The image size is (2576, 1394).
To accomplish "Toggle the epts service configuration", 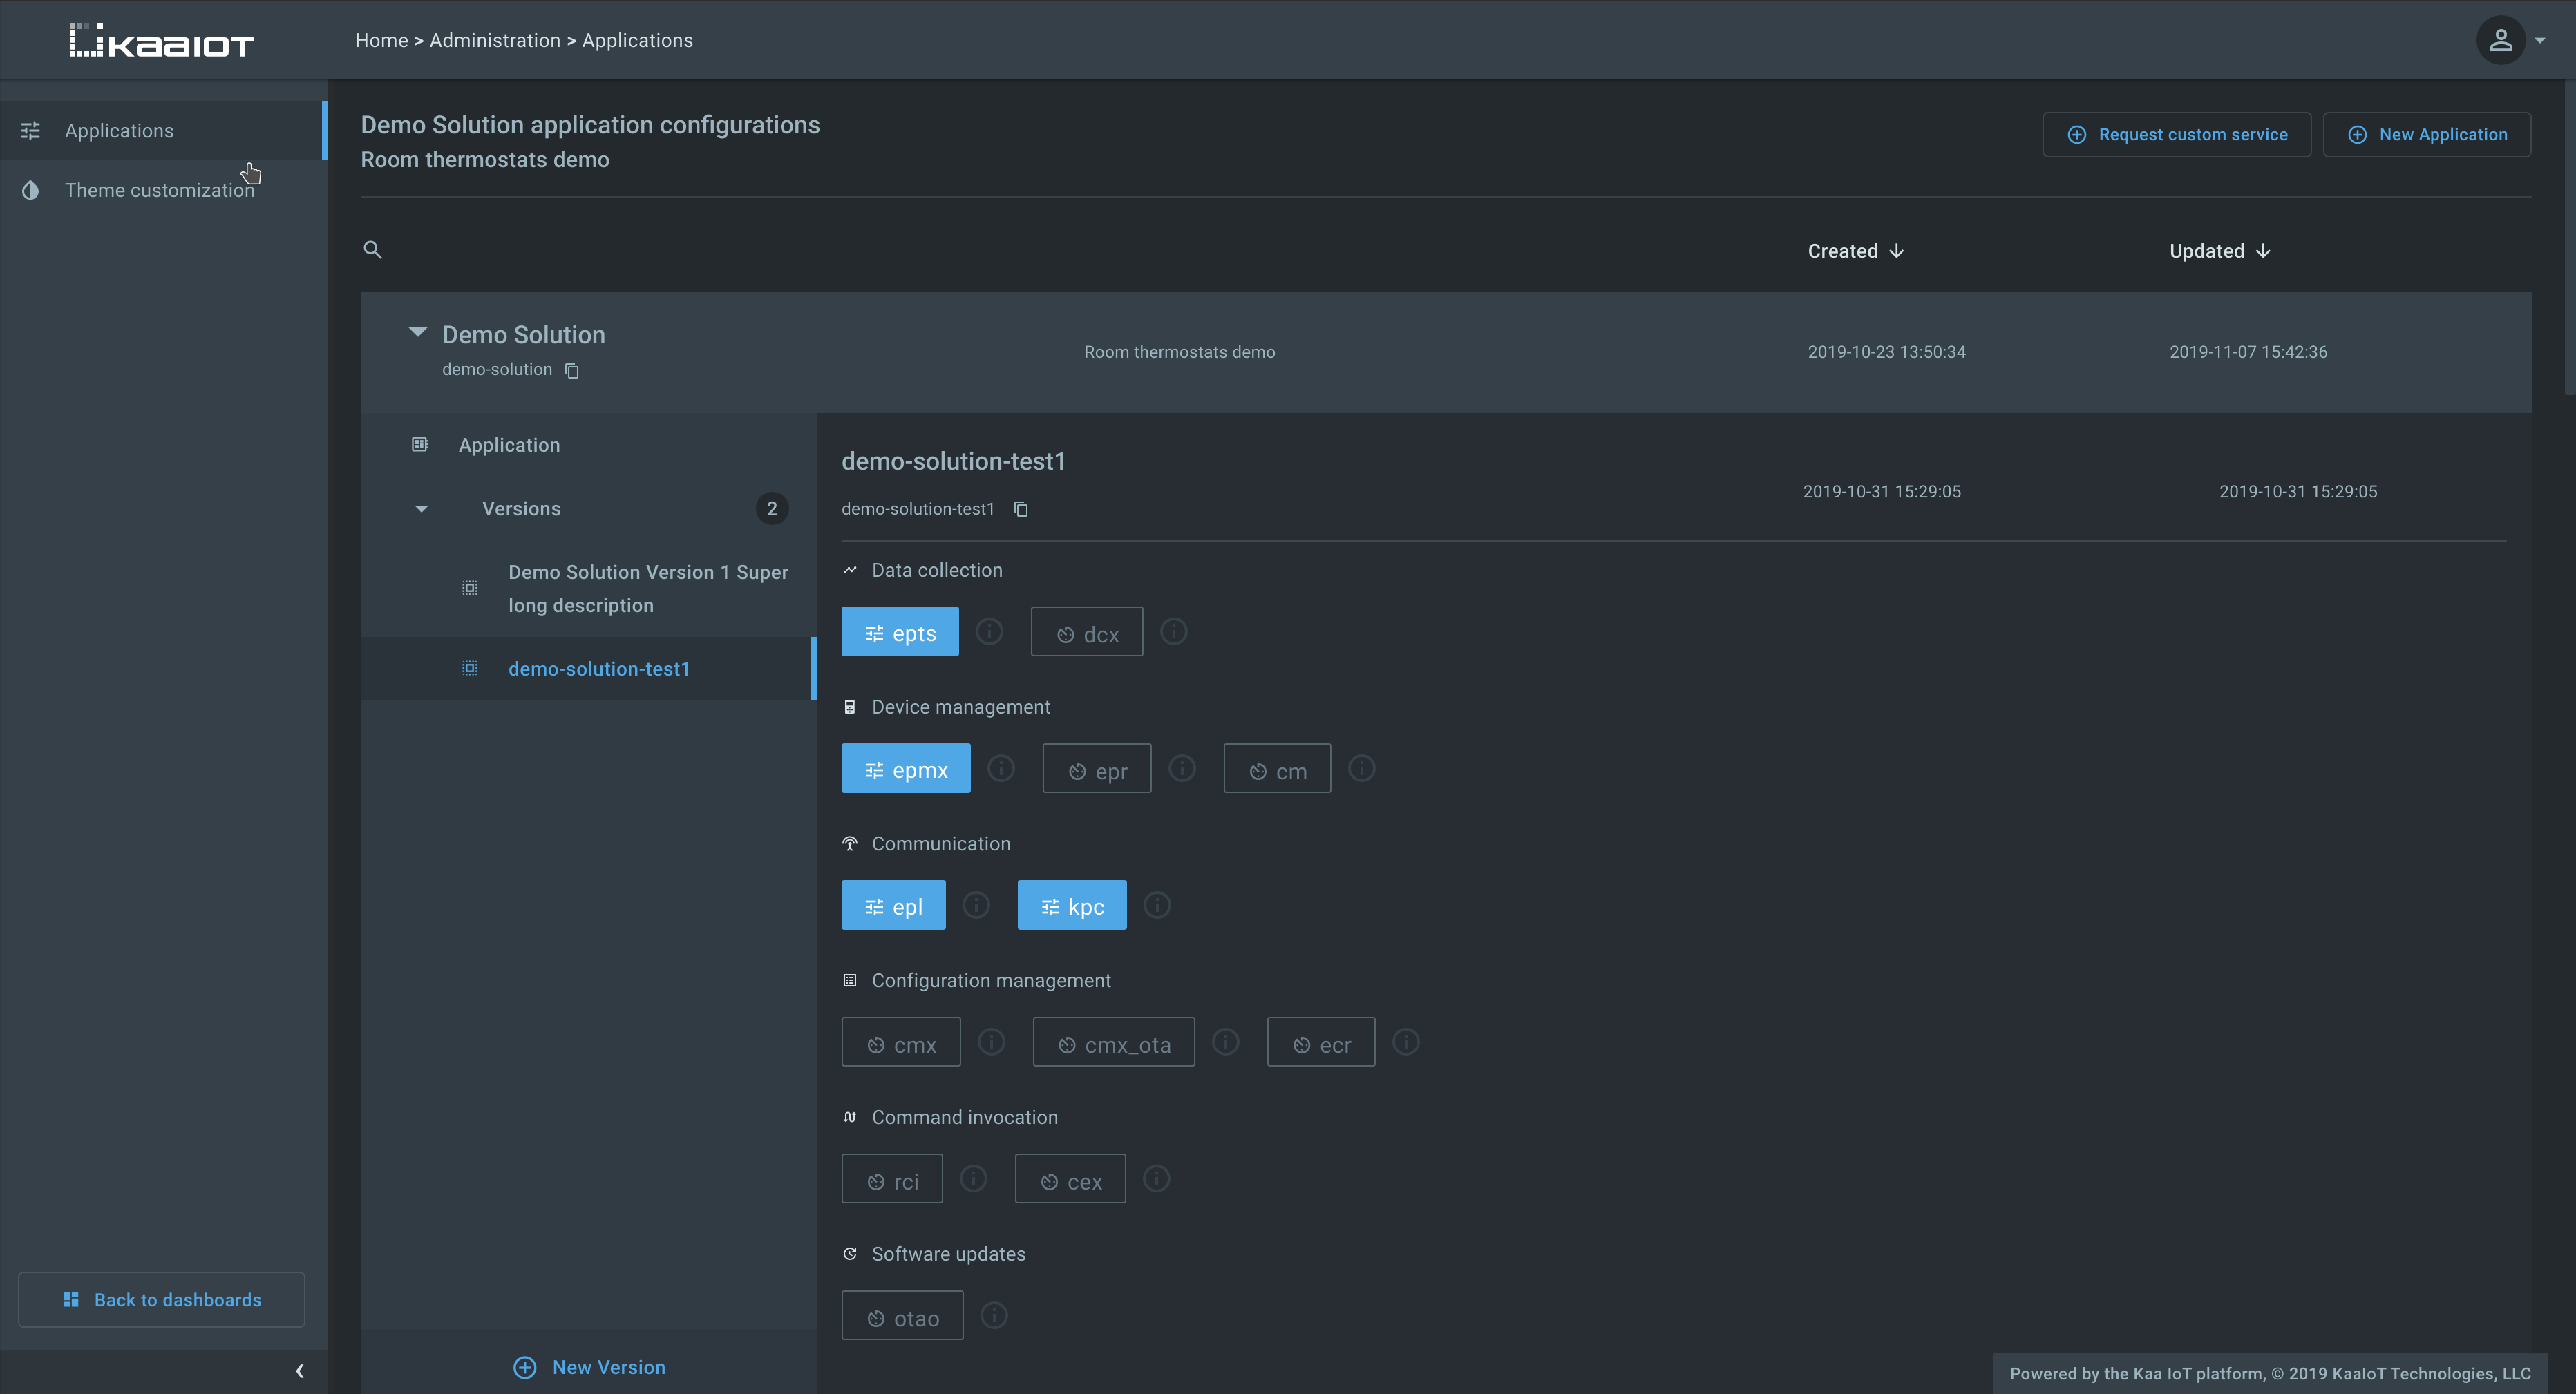I will coord(900,632).
